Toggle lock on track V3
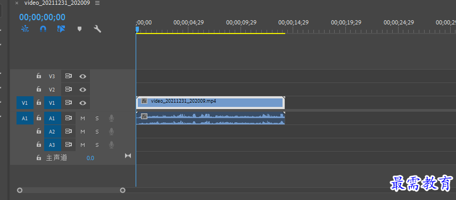The width and height of the screenshot is (456, 200). 39,76
